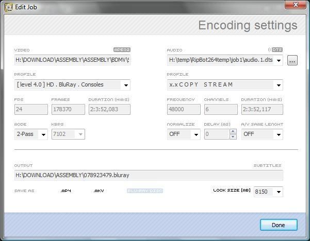Click the Subtitles label
The image size is (310, 241).
coord(267,166)
